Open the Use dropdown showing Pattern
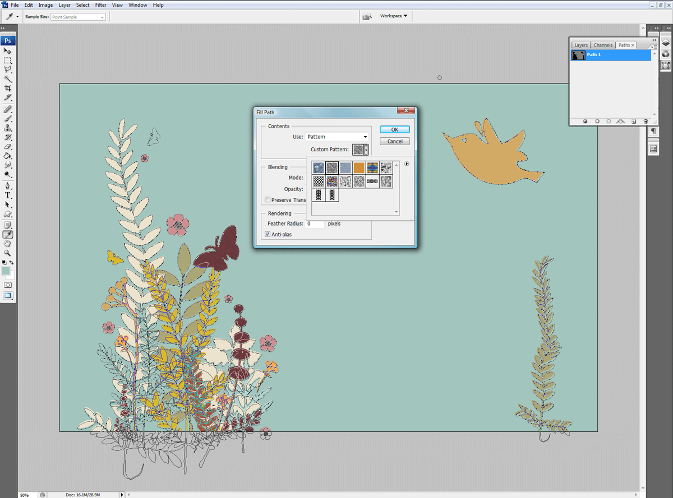Screen dimensions: 673x498 pyautogui.click(x=337, y=137)
